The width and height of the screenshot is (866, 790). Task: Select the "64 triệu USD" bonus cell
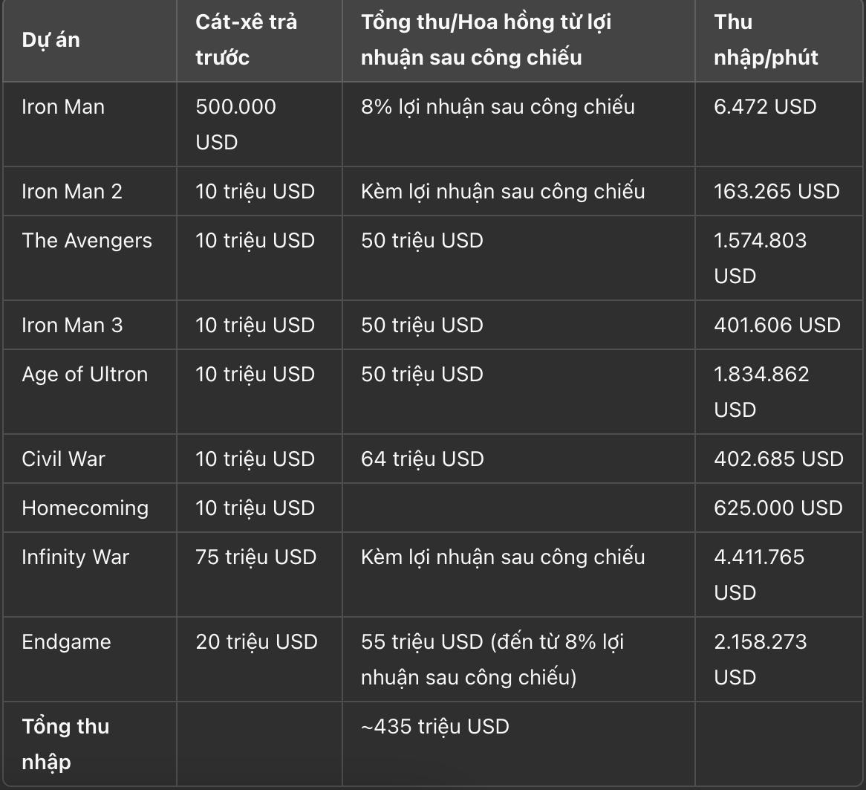point(423,459)
